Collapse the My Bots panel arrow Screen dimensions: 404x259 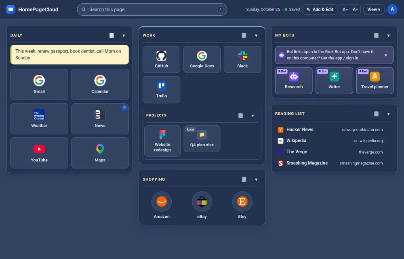click(389, 36)
